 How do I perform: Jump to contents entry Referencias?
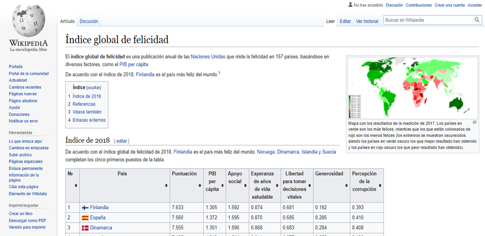click(x=84, y=104)
